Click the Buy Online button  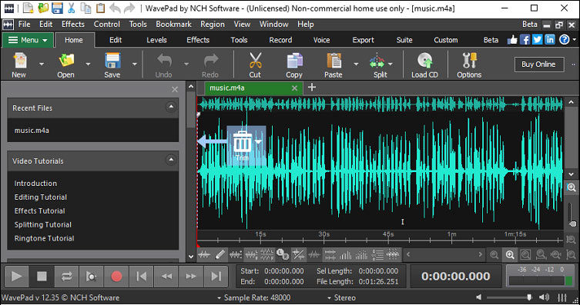538,65
